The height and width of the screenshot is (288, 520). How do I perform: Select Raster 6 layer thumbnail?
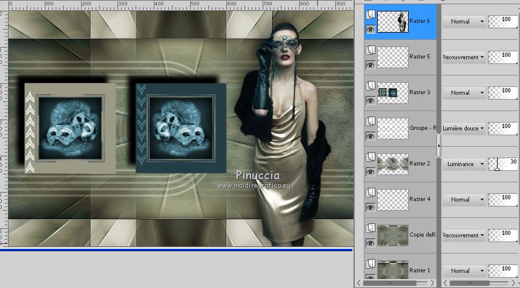coord(393,22)
